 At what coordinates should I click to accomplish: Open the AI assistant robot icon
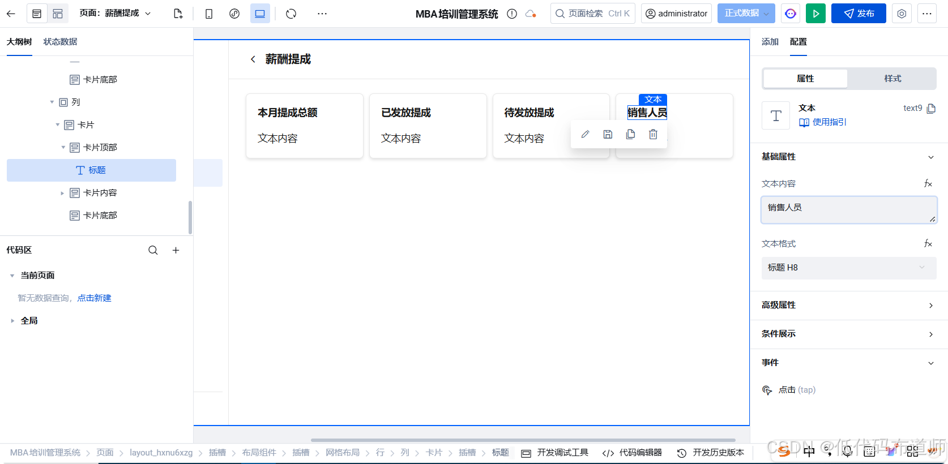(x=791, y=14)
